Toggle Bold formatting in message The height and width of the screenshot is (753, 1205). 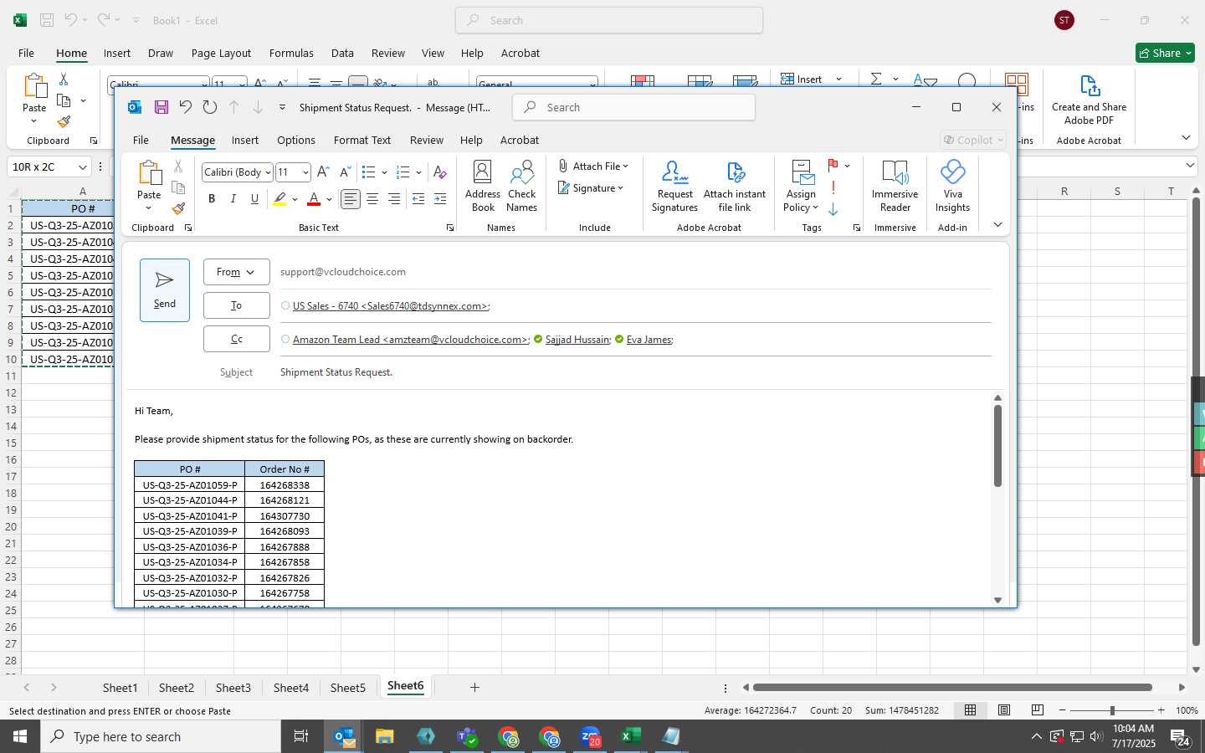point(212,198)
